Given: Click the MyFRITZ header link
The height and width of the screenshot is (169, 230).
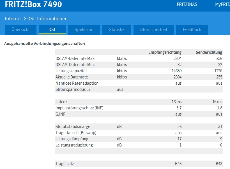Looking at the screenshot, I should point(222,4).
